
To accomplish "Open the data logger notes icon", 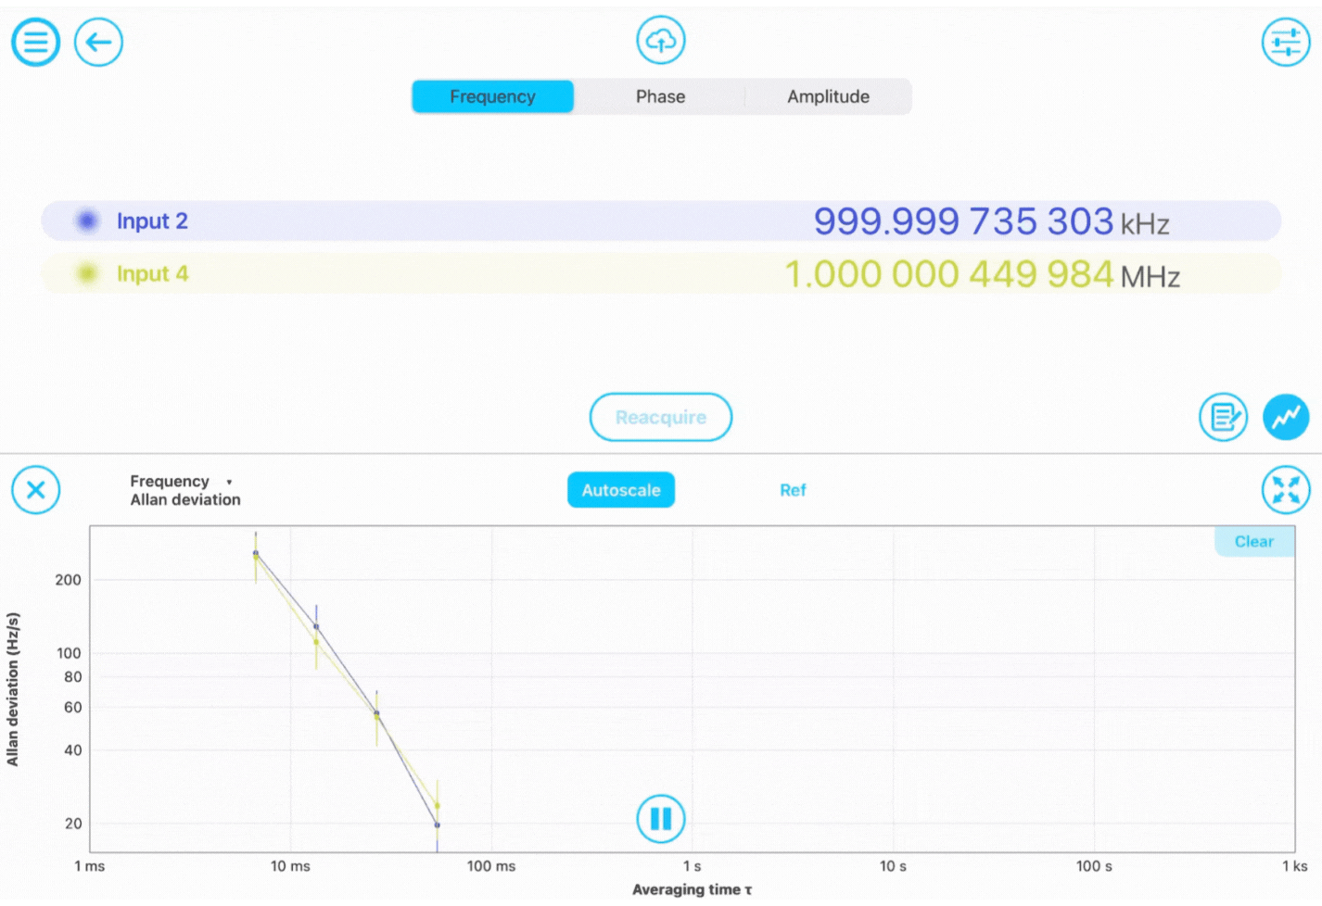I will pos(1223,417).
